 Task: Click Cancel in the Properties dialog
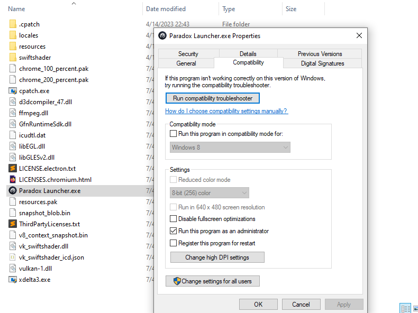coord(301,304)
